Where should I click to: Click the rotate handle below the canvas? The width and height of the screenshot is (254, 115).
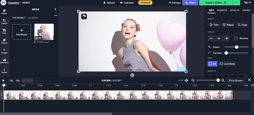point(132,75)
